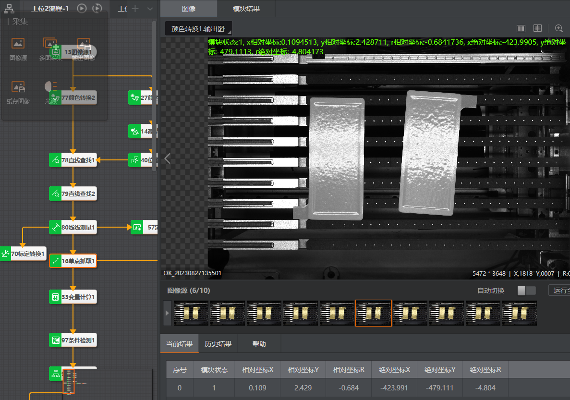Select the node 14 module icon
The height and width of the screenshot is (400, 570).
134,131
